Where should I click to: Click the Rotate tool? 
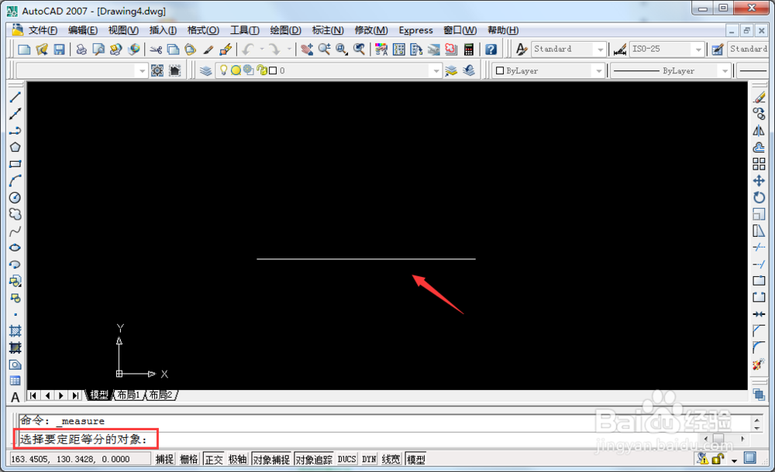(759, 197)
